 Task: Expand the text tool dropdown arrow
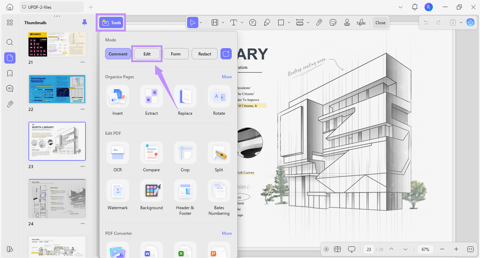[x=242, y=22]
